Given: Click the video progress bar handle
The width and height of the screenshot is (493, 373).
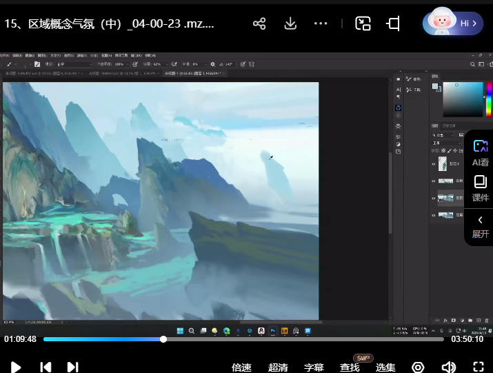Looking at the screenshot, I should pyautogui.click(x=163, y=339).
